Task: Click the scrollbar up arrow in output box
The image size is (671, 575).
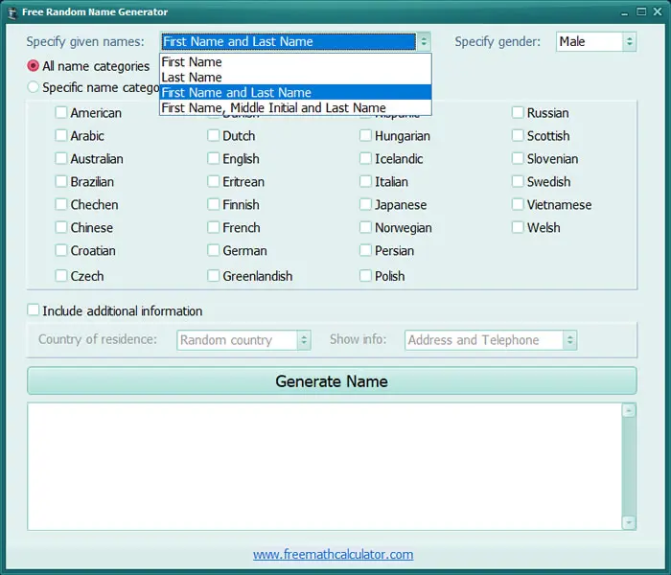Action: tap(628, 411)
